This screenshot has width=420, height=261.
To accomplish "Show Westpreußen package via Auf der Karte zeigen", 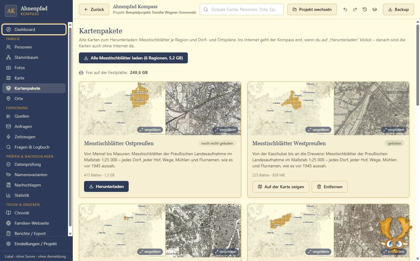I will click(281, 187).
